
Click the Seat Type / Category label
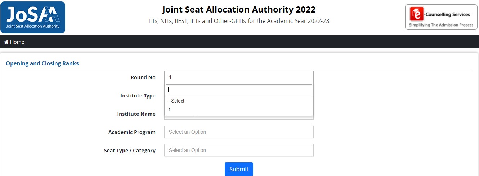point(130,151)
